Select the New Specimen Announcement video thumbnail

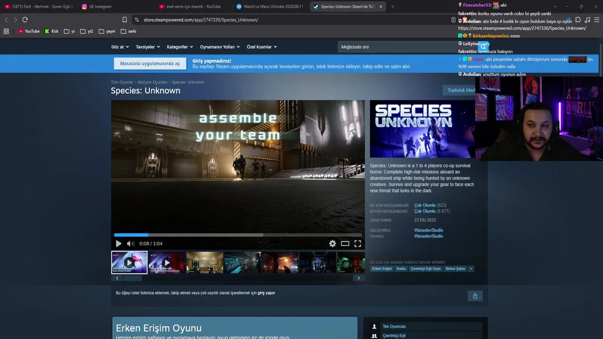pos(167,262)
